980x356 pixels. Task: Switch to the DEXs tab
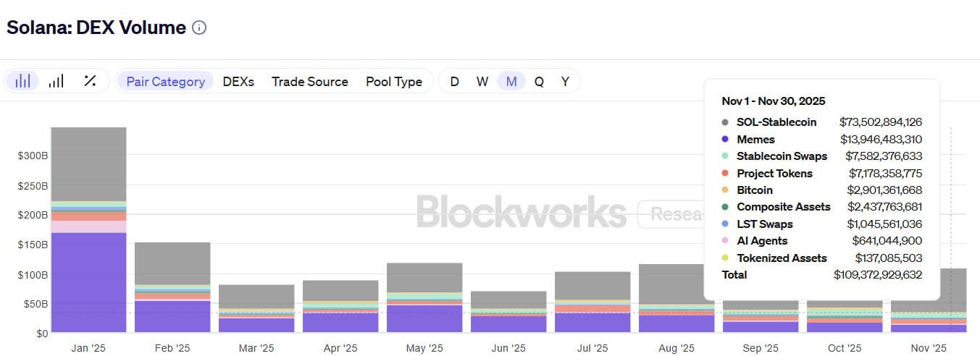[238, 82]
